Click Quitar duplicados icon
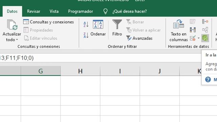 click(x=193, y=30)
